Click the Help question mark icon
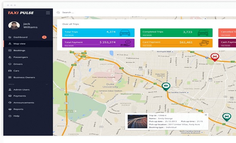This screenshot has width=236, height=143. click(10, 116)
